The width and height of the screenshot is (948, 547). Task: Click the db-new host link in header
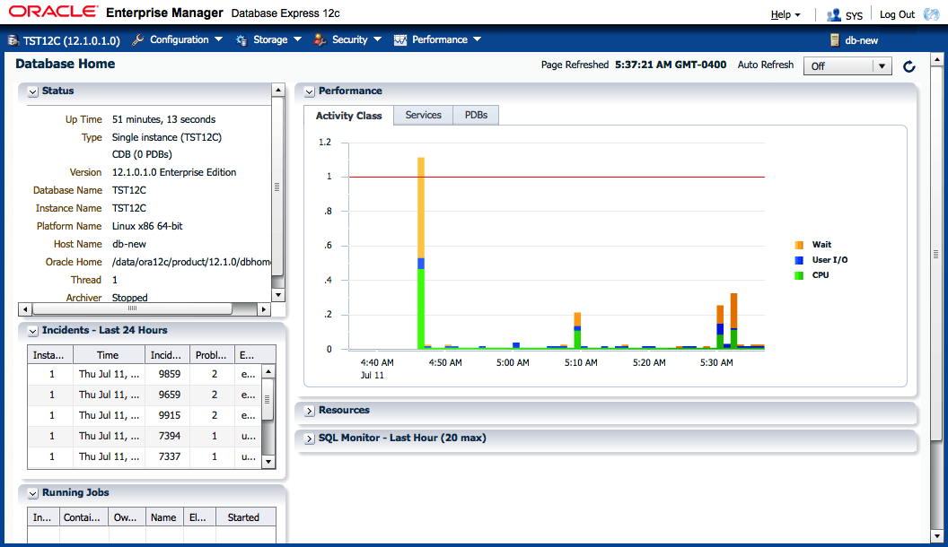[862, 40]
